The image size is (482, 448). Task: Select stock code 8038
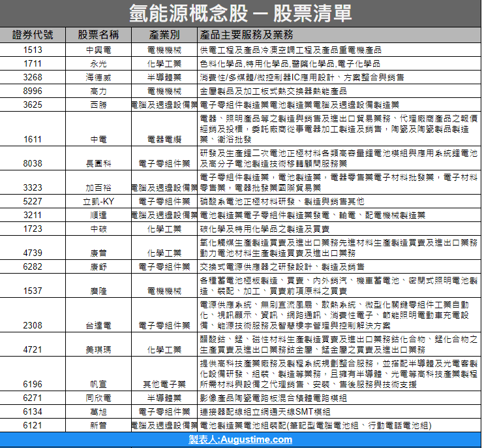[x=33, y=163]
